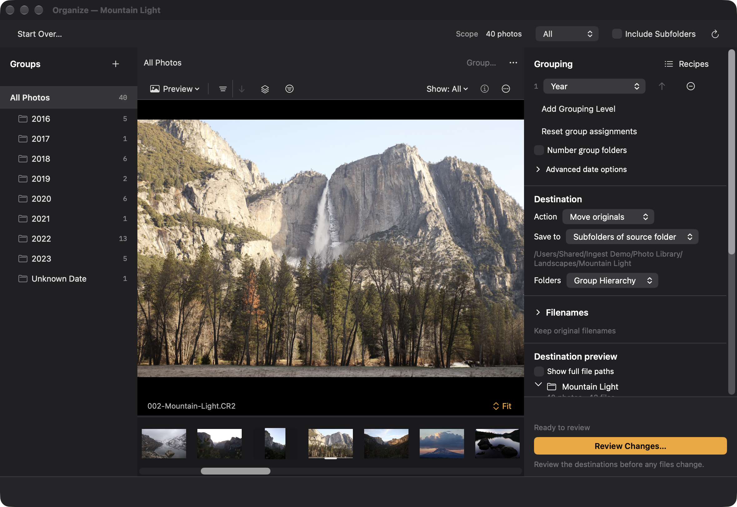Image resolution: width=737 pixels, height=507 pixels.
Task: Click the sort lines icon in the toolbar
Action: tap(223, 89)
